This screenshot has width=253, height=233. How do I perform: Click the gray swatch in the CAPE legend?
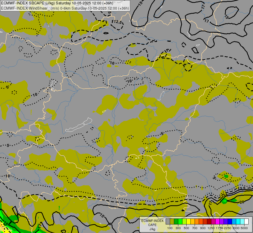click(x=168, y=221)
